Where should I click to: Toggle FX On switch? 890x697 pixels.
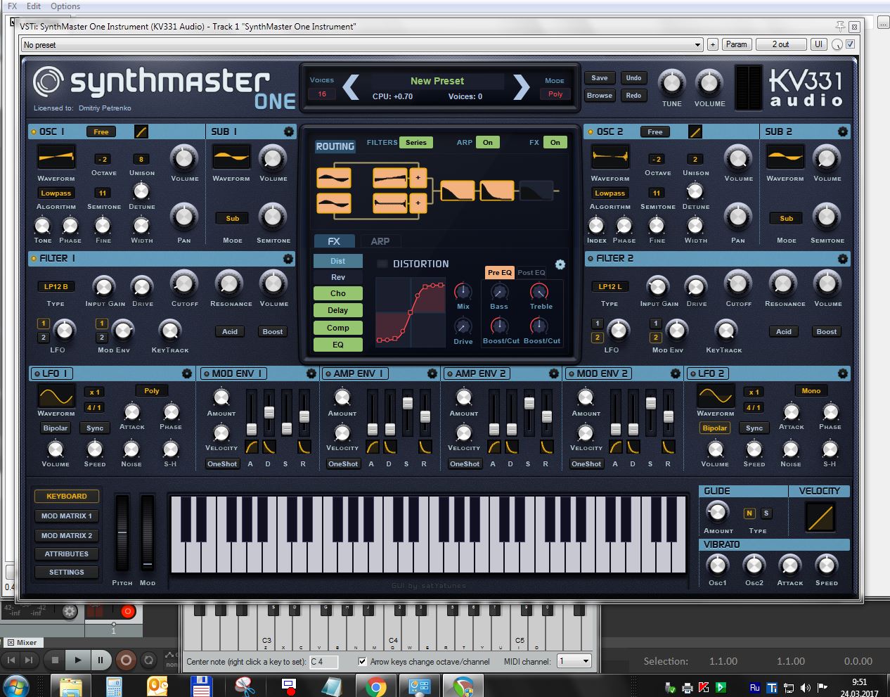pyautogui.click(x=555, y=142)
